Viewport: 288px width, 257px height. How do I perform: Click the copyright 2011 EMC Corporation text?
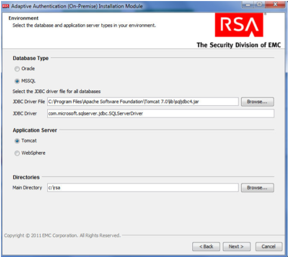(x=62, y=235)
